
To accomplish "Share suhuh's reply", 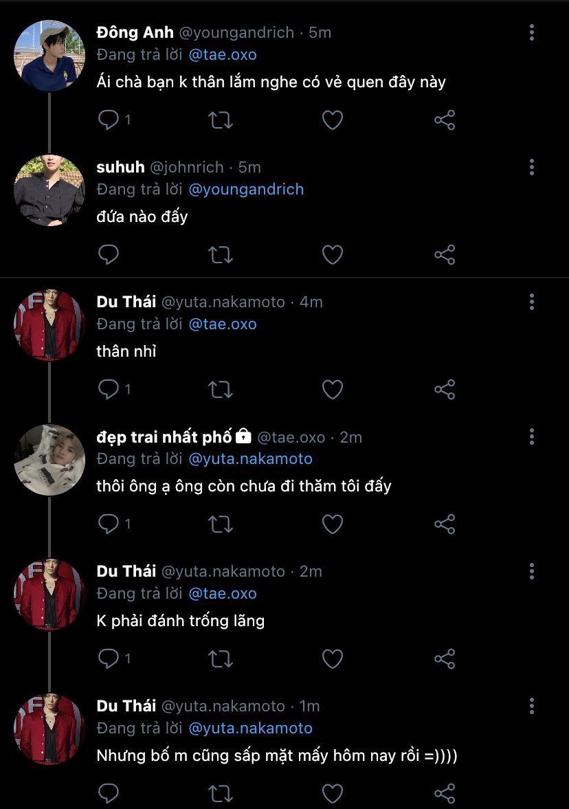I will (x=445, y=255).
